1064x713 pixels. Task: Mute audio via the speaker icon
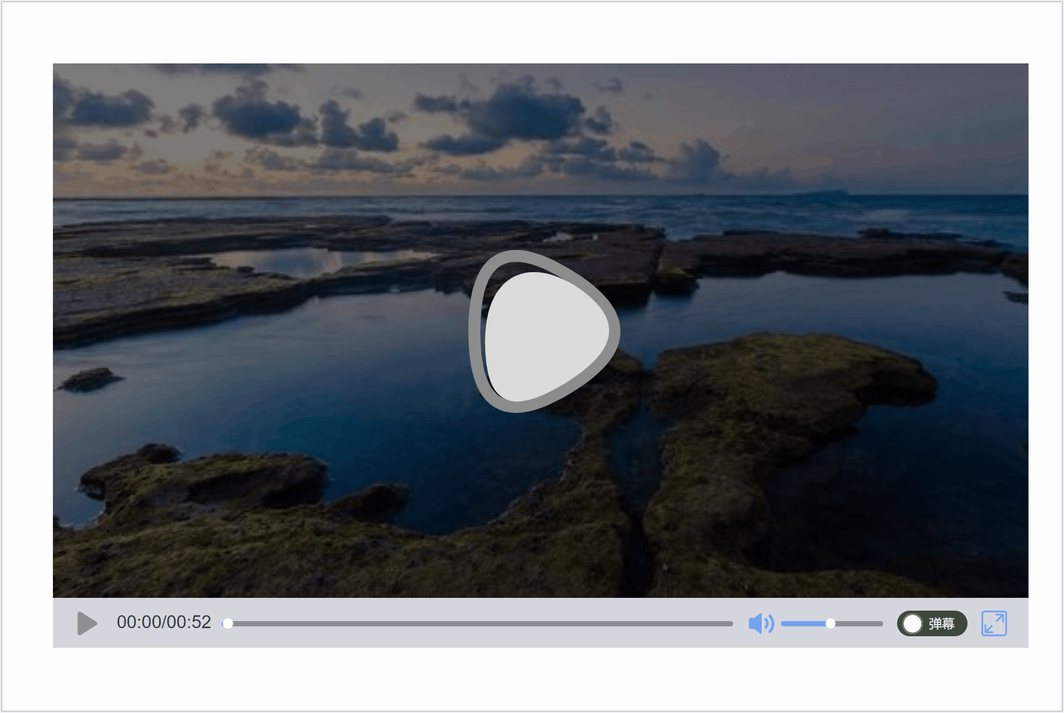pyautogui.click(x=761, y=623)
